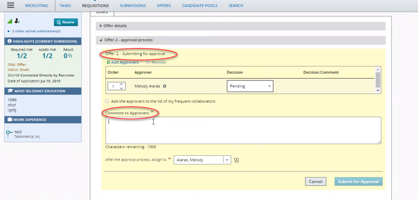Open the hamburger navigation menu
This screenshot has width=418, height=200.
[10, 5]
